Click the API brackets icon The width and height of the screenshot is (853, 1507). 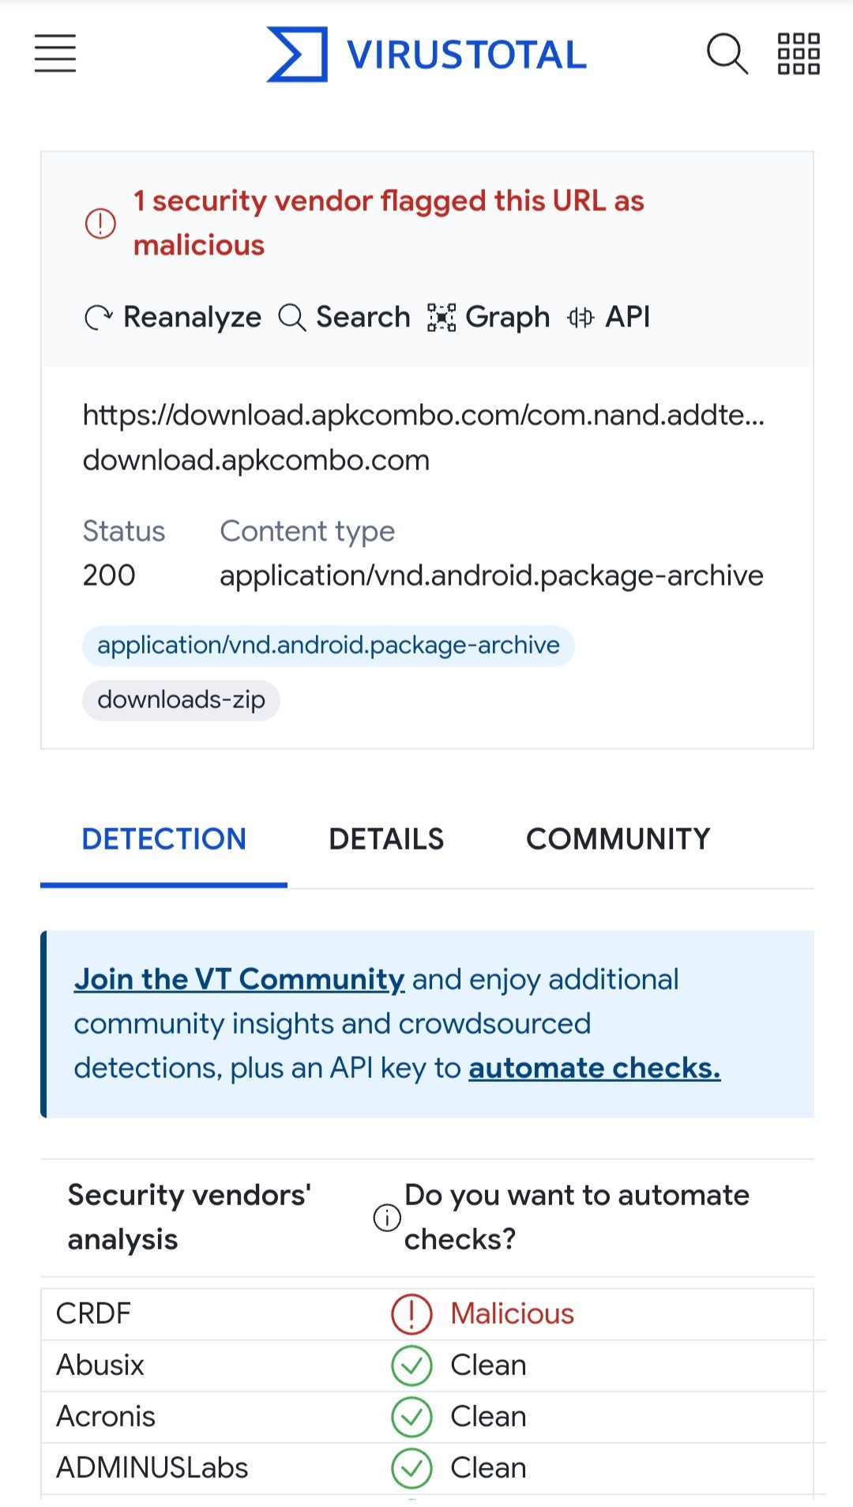[x=581, y=318]
